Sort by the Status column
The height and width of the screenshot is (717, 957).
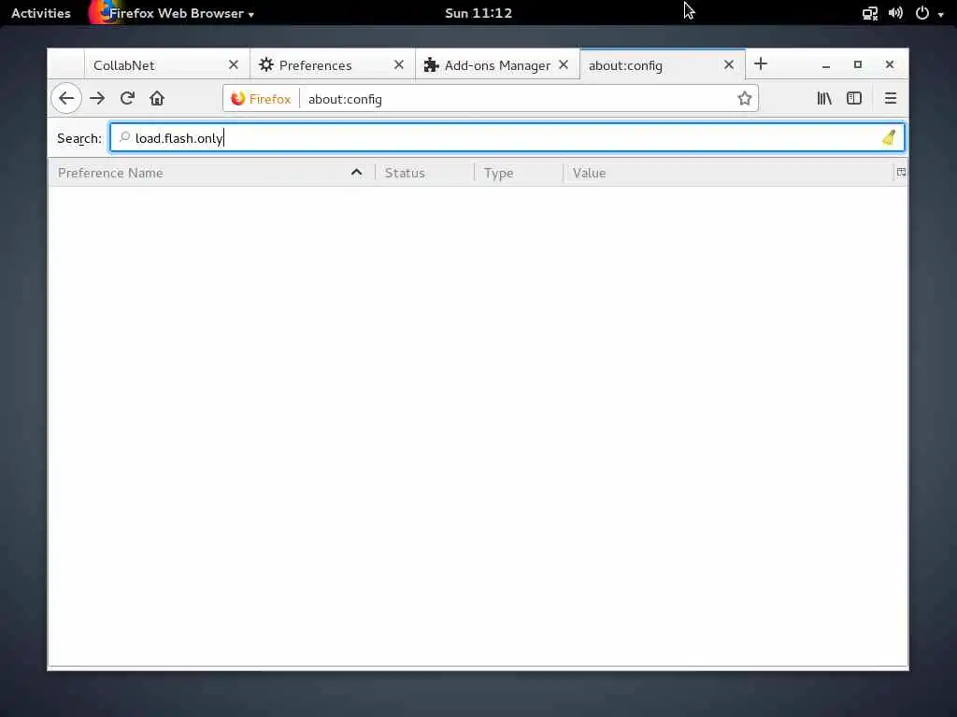pyautogui.click(x=424, y=173)
